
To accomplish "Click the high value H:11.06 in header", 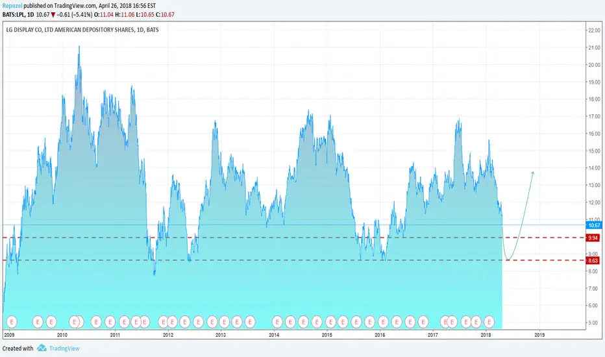I will (x=125, y=15).
